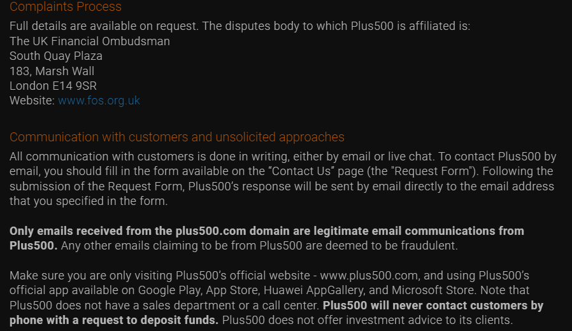Image resolution: width=572 pixels, height=331 pixels.
Task: Click the bold Plus500 will never contact customers text
Action: (x=276, y=313)
